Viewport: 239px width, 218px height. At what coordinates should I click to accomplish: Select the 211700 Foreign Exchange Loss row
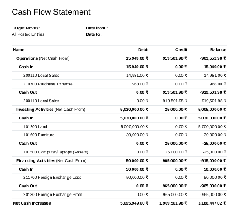(119, 178)
